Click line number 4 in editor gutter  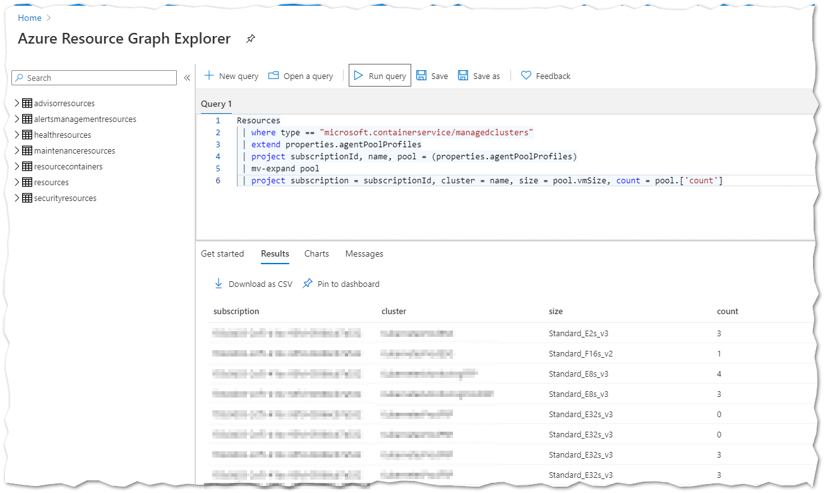(218, 156)
